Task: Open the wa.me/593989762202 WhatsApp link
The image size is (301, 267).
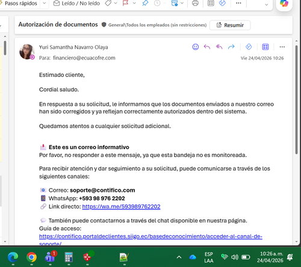Action: [121, 207]
